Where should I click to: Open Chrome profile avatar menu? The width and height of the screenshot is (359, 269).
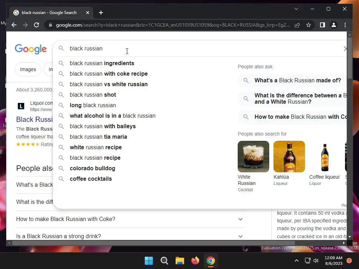tap(334, 25)
